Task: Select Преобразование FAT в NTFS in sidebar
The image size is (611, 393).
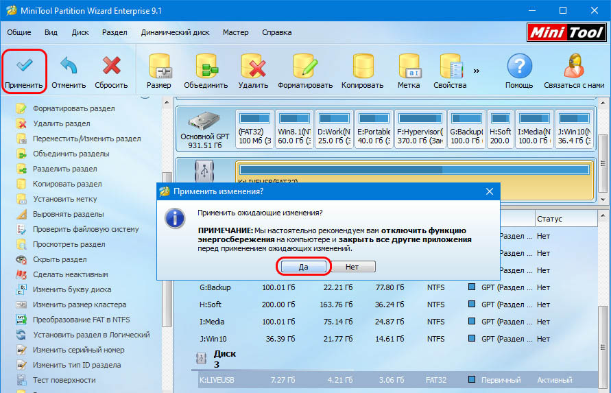Action: point(81,320)
